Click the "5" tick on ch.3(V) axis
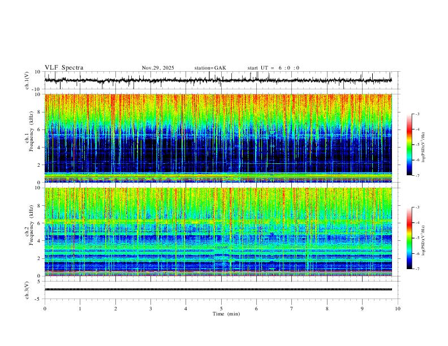 click(x=39, y=282)
